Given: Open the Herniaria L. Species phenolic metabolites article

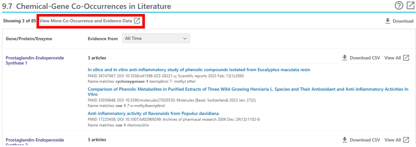Looking at the screenshot, I should (248, 92).
